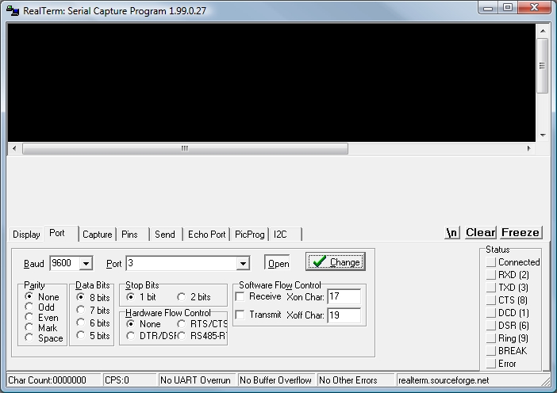Image resolution: width=557 pixels, height=393 pixels.
Task: Enable Transmit software flow control
Action: (258, 315)
